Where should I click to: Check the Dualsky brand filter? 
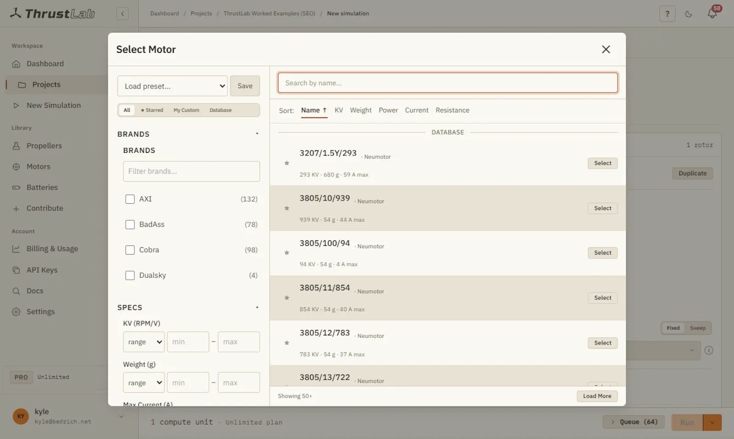tap(130, 275)
